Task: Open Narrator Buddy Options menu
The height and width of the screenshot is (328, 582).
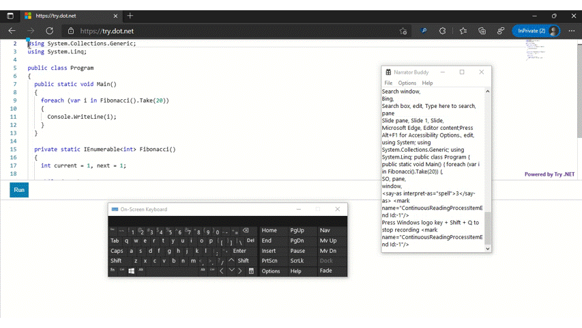Action: click(x=407, y=83)
